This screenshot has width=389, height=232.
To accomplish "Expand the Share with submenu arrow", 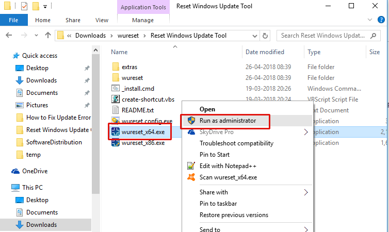I will pos(306,192).
